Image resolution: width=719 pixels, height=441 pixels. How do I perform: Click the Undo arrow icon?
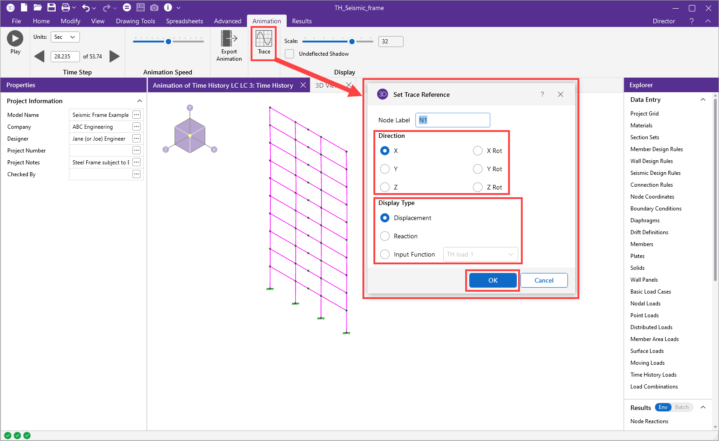[x=85, y=8]
